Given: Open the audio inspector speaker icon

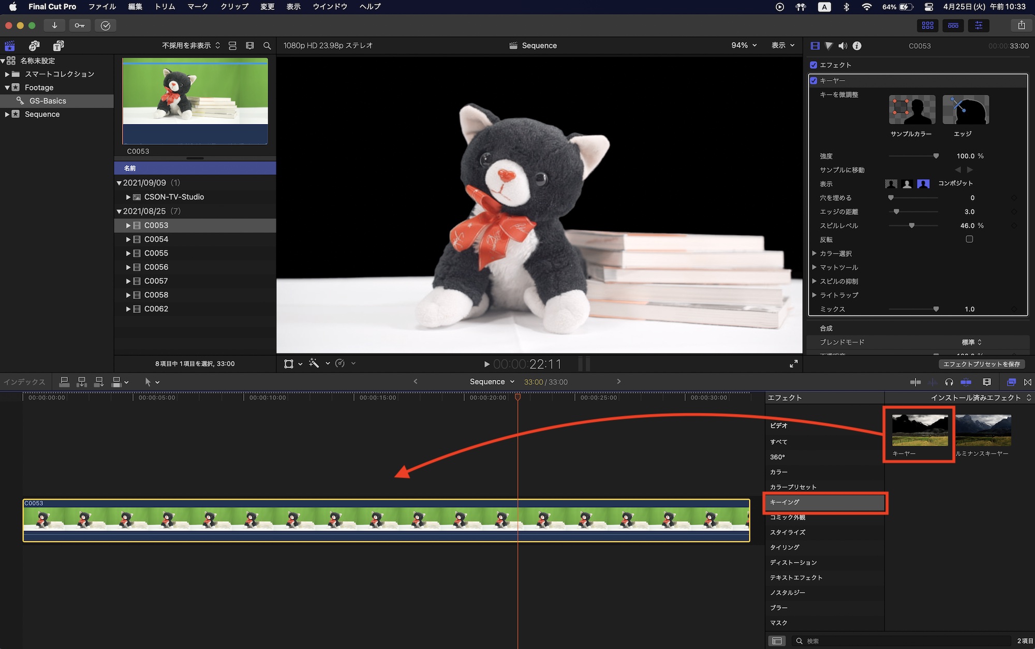Looking at the screenshot, I should 842,46.
